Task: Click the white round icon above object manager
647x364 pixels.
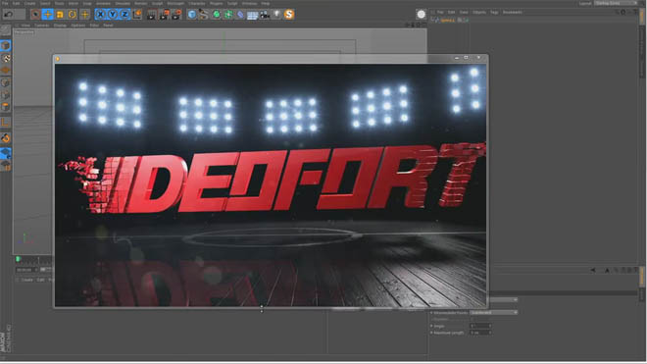Action: pos(421,15)
